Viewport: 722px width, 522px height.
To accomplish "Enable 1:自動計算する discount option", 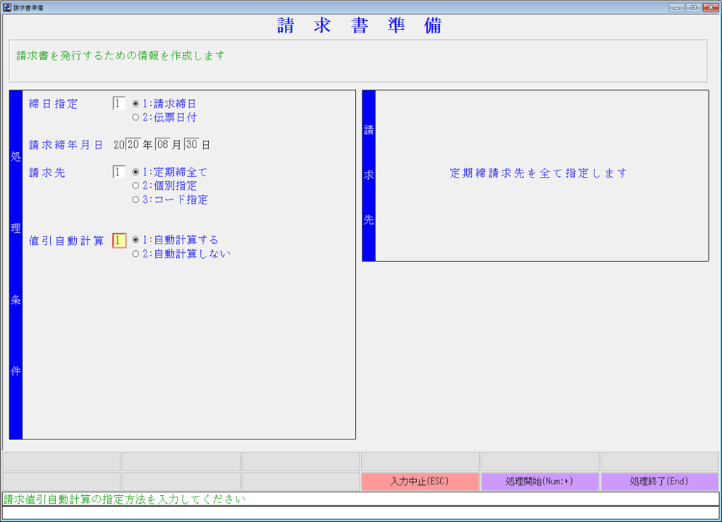I will click(136, 240).
